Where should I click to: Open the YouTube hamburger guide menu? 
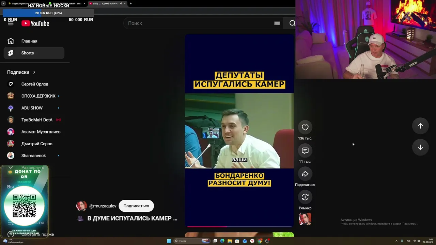(11, 23)
